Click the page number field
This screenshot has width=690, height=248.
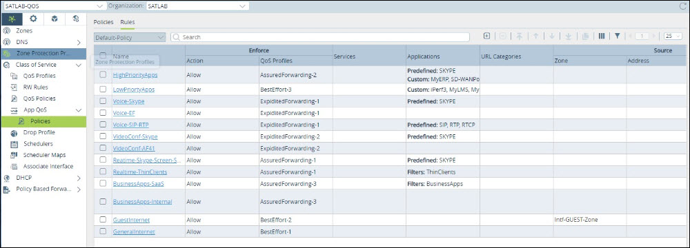click(642, 37)
